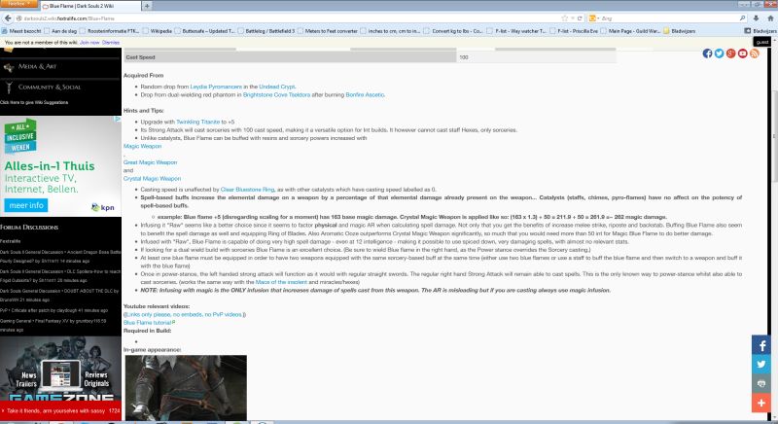The height and width of the screenshot is (424, 778).
Task: Click the site identity globe icon
Action: pos(18,18)
